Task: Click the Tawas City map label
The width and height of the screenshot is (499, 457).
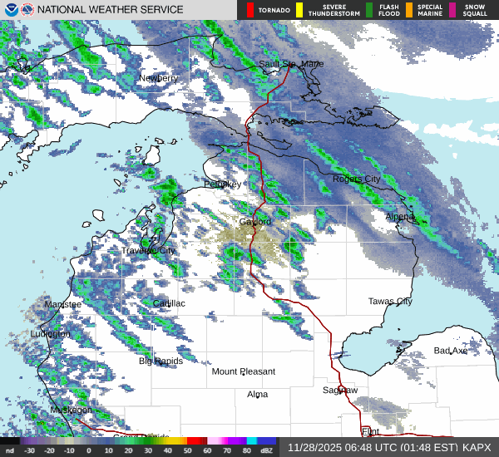Action: [390, 302]
